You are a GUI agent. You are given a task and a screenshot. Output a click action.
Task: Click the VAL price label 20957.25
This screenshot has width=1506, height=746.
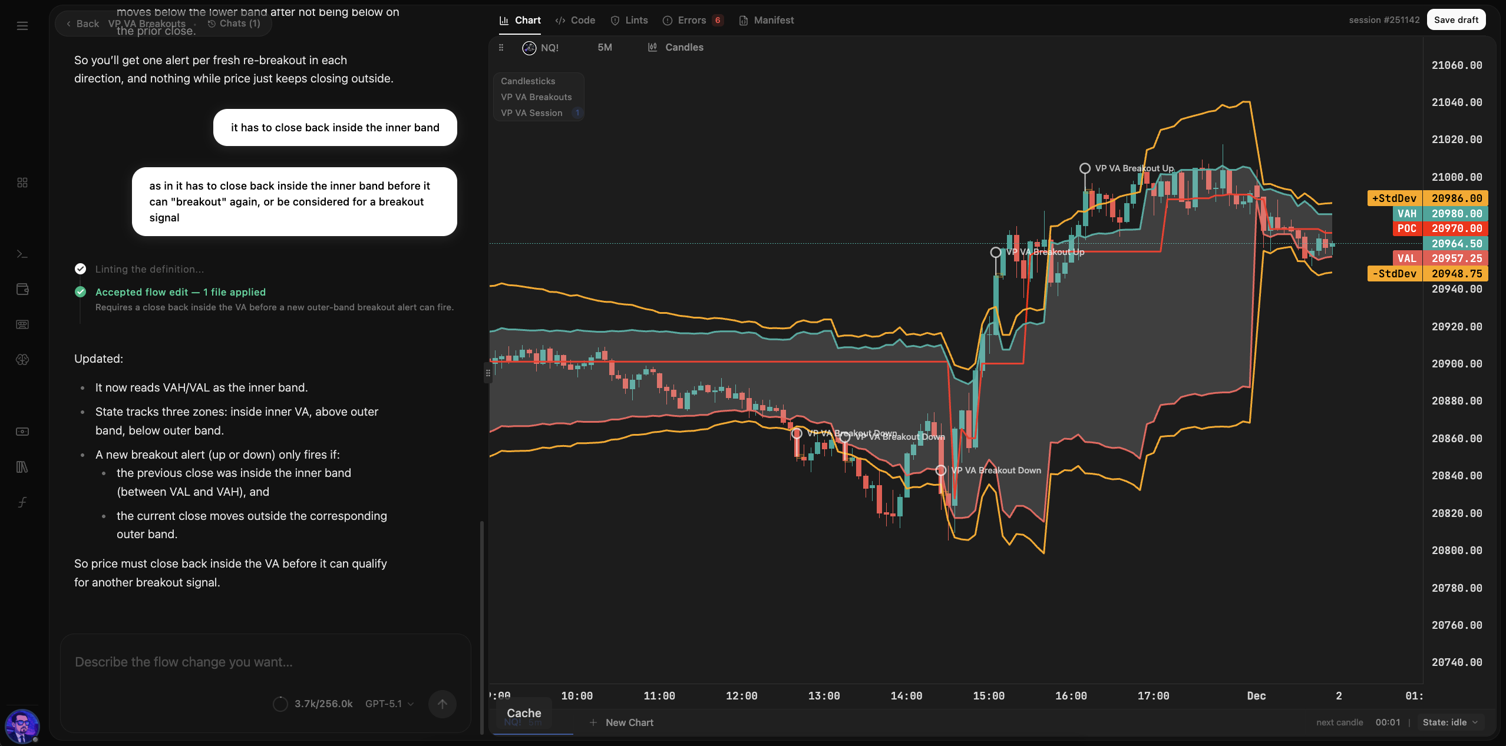click(x=1440, y=258)
